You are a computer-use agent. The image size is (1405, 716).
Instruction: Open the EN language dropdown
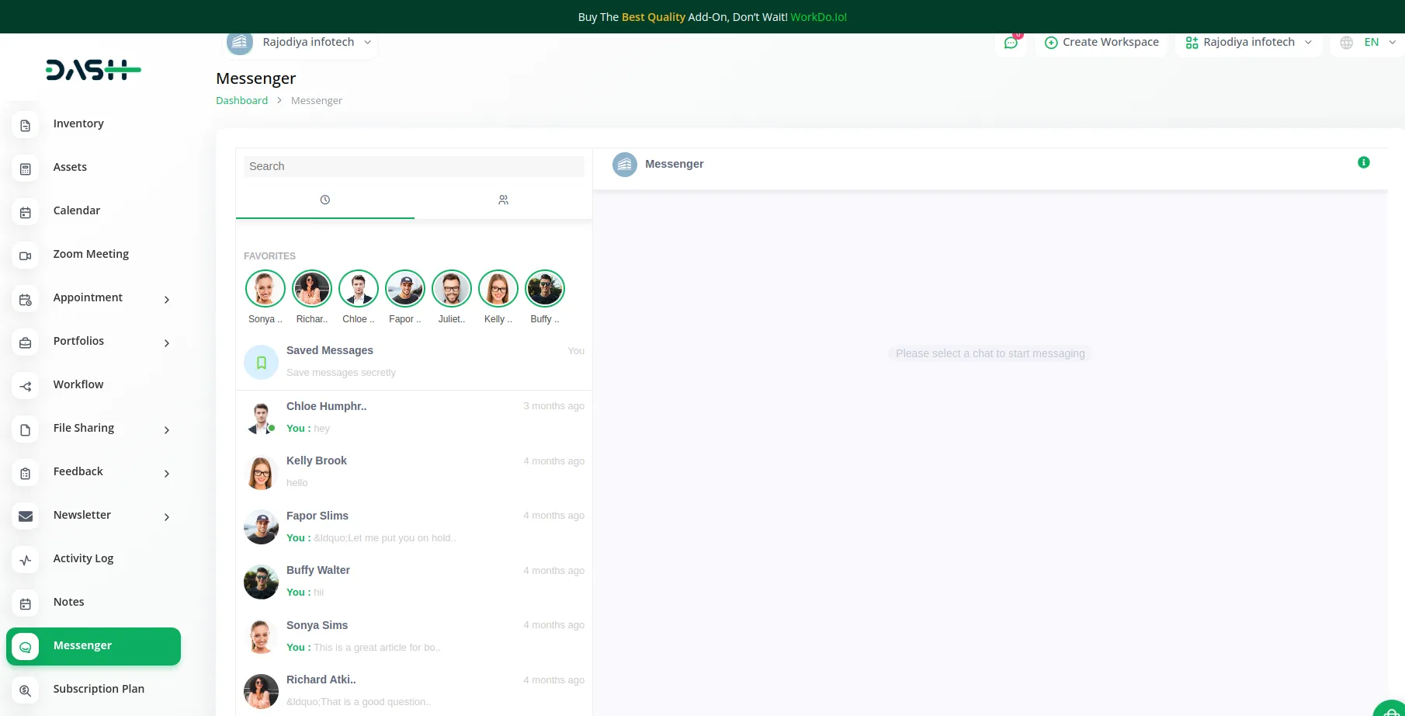coord(1371,43)
